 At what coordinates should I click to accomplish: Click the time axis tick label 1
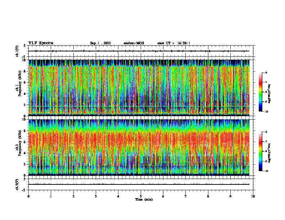click(51, 196)
